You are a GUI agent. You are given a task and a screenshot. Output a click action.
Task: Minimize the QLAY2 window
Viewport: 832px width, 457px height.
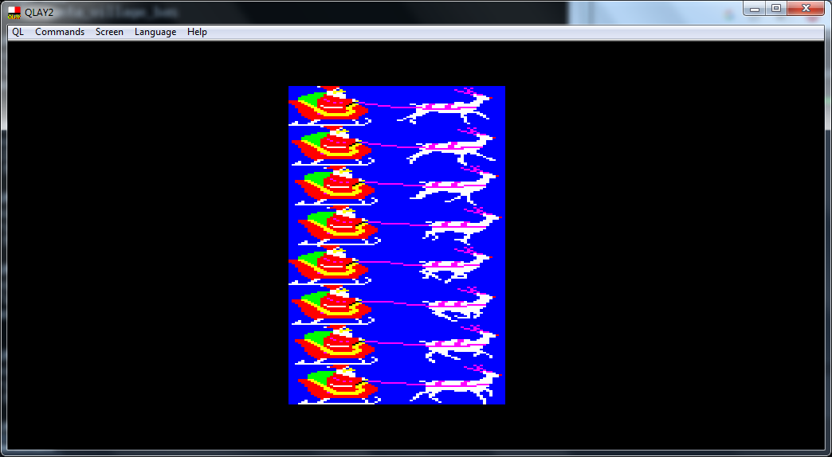click(755, 9)
